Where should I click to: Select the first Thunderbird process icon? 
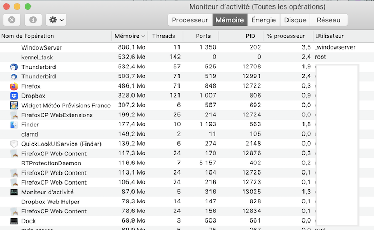coord(14,67)
